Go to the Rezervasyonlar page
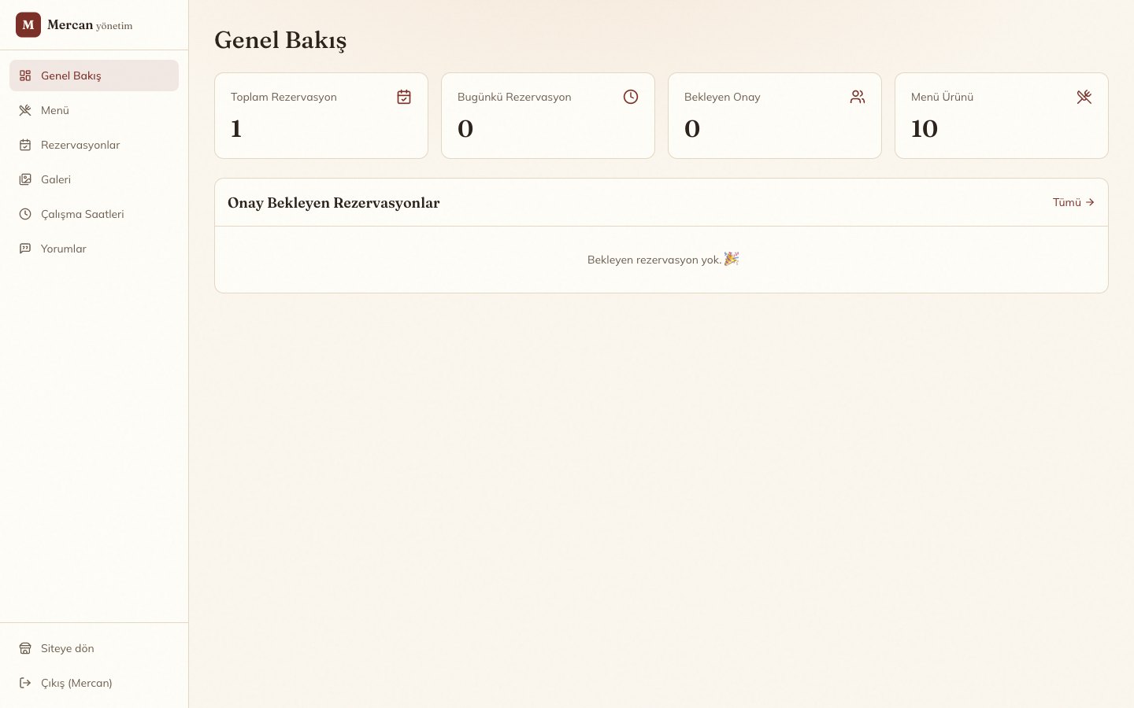Screen dimensions: 1134x708 94,145
